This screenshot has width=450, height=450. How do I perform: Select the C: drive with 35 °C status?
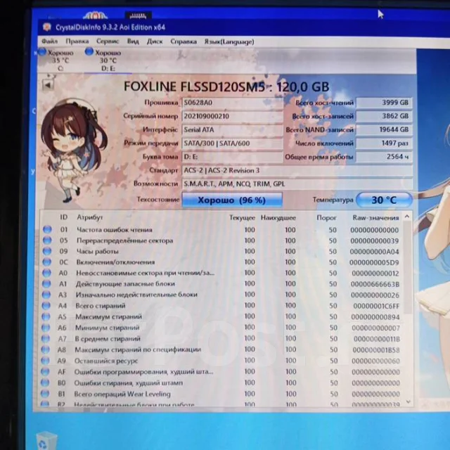point(57,60)
